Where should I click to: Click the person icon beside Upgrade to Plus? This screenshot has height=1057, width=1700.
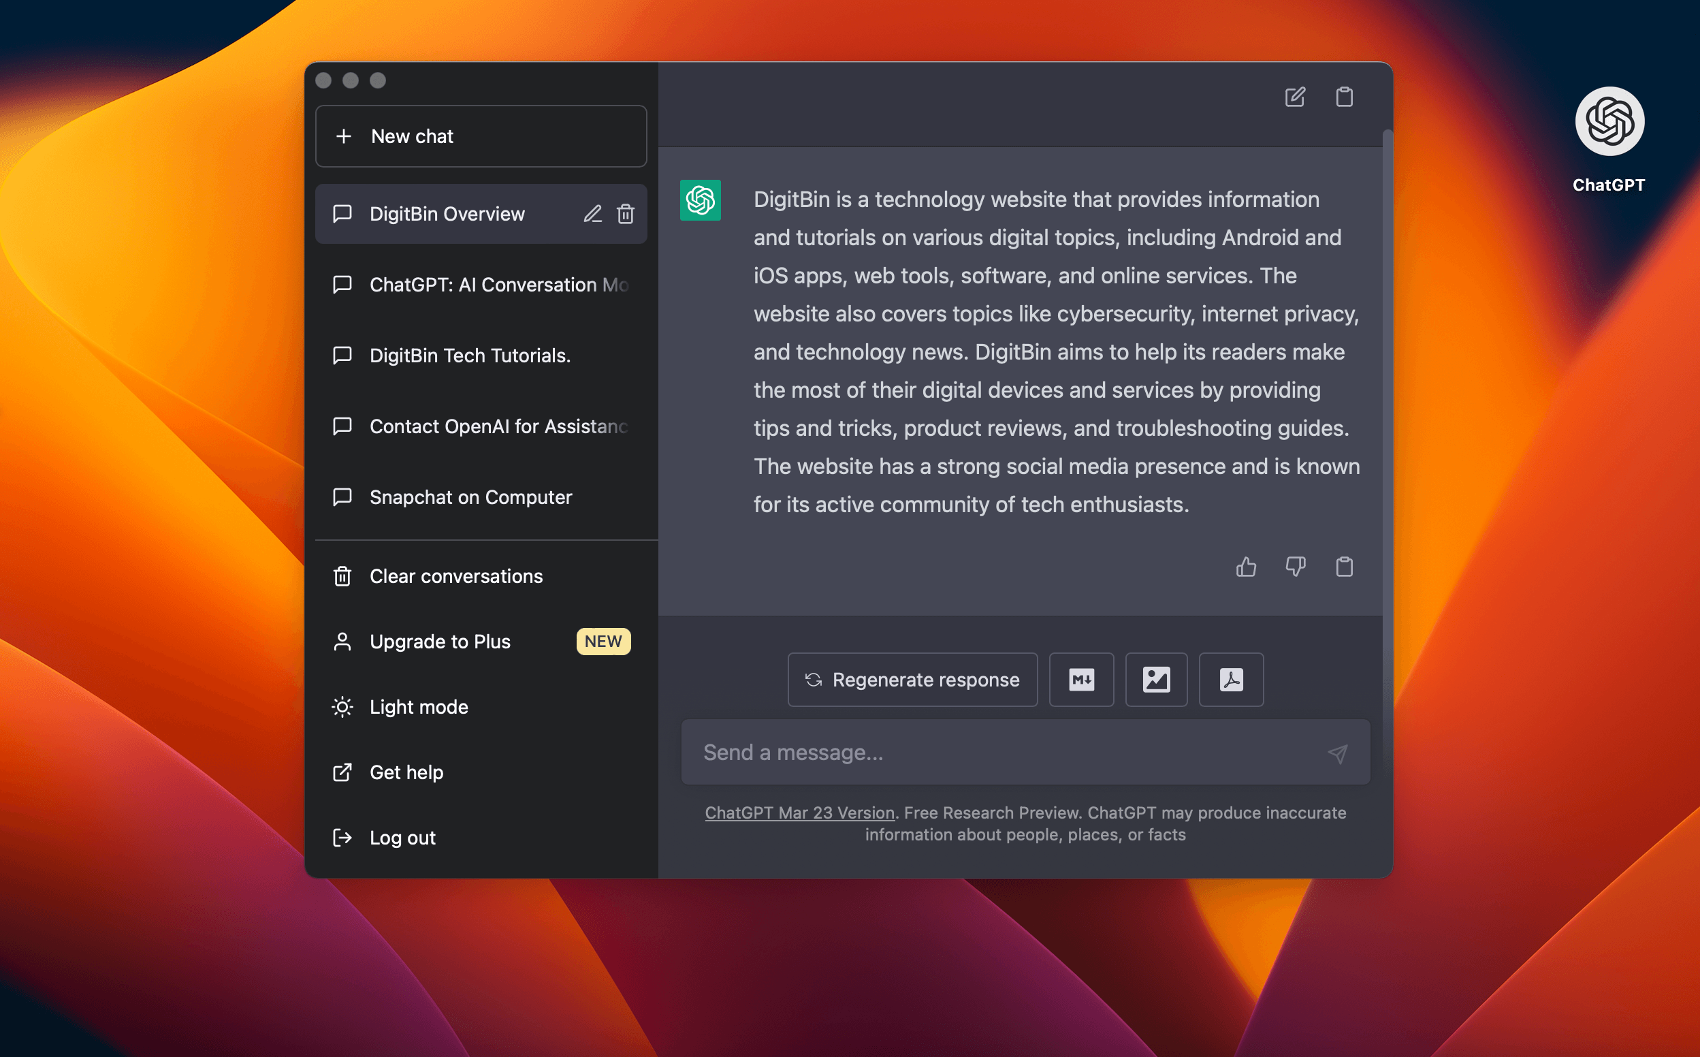click(x=342, y=642)
